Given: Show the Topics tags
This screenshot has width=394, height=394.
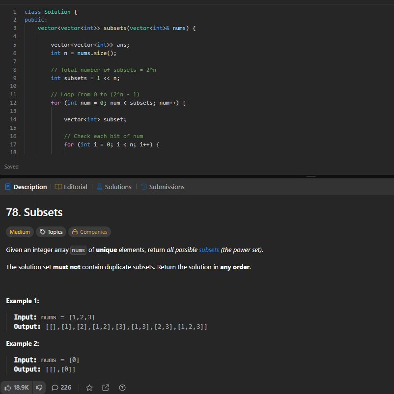Looking at the screenshot, I should pyautogui.click(x=51, y=232).
